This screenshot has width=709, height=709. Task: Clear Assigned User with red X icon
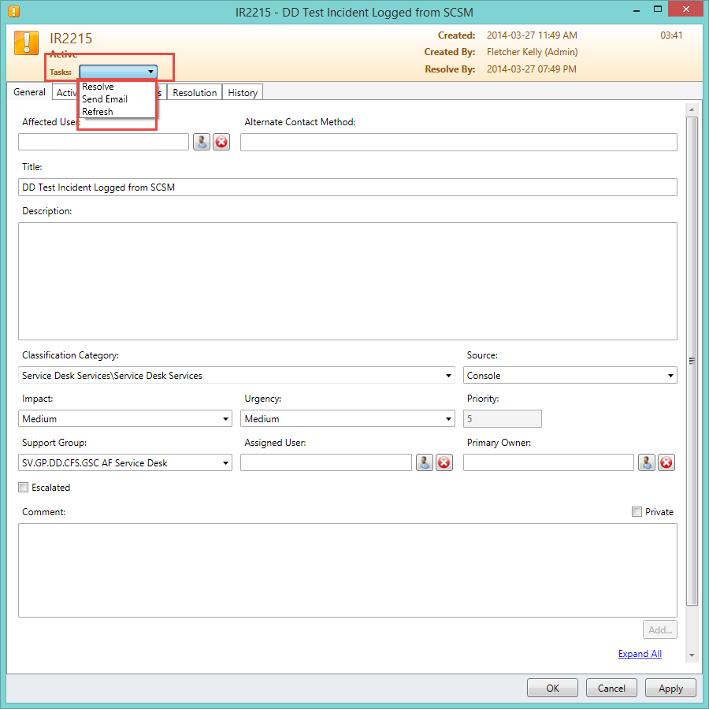point(444,462)
